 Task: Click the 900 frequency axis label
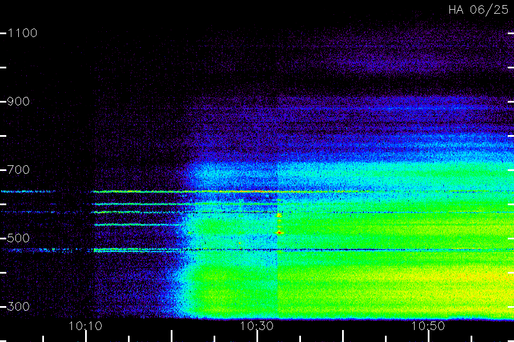(x=18, y=101)
